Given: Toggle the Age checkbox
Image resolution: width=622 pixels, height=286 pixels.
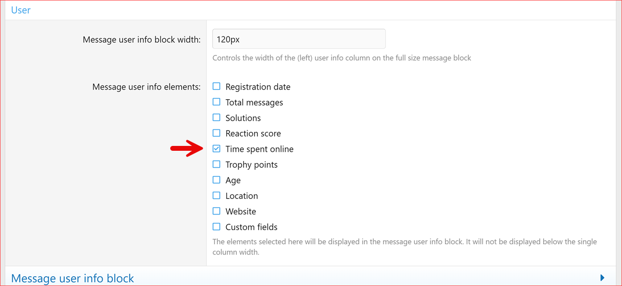Looking at the screenshot, I should tap(216, 180).
